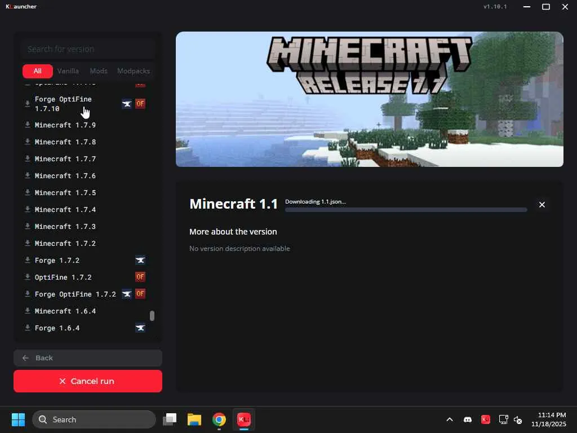Show hidden tray icons chevron

pyautogui.click(x=449, y=419)
